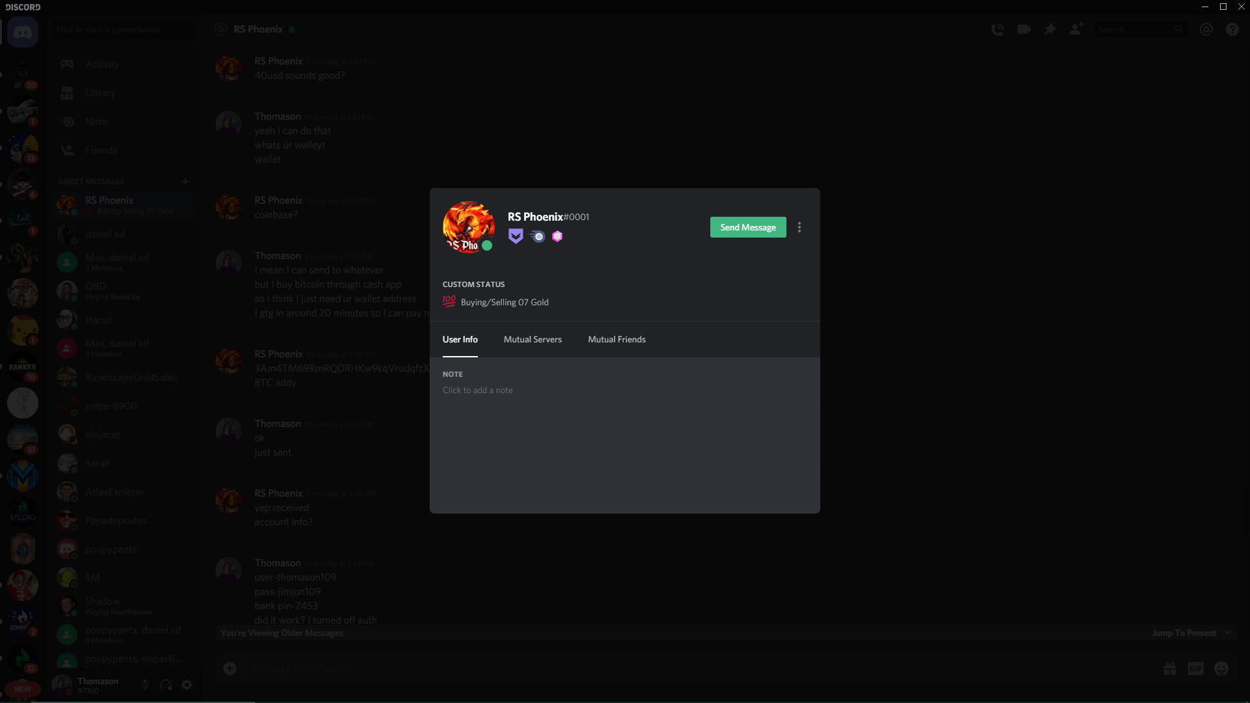Image resolution: width=1250 pixels, height=703 pixels.
Task: Click Send Message button in profile
Action: point(748,227)
